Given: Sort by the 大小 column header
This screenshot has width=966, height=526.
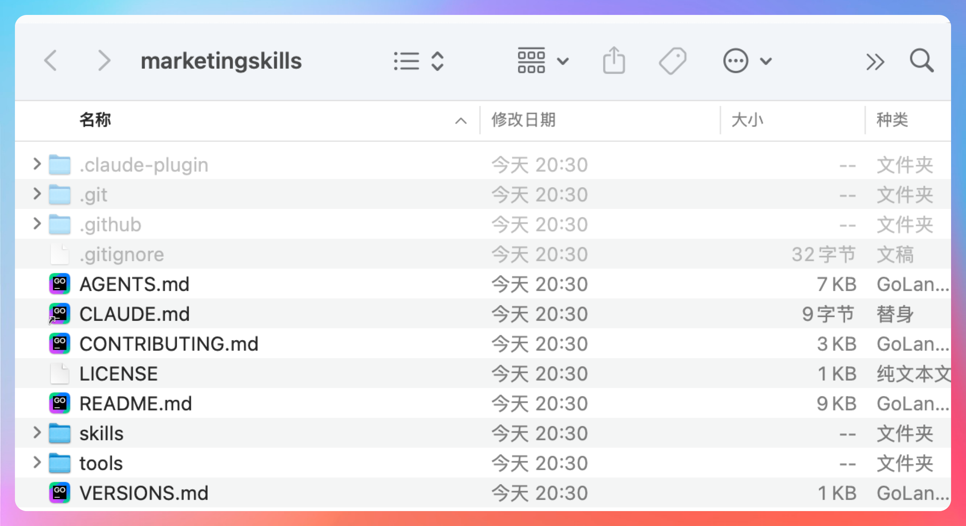Looking at the screenshot, I should pos(747,120).
